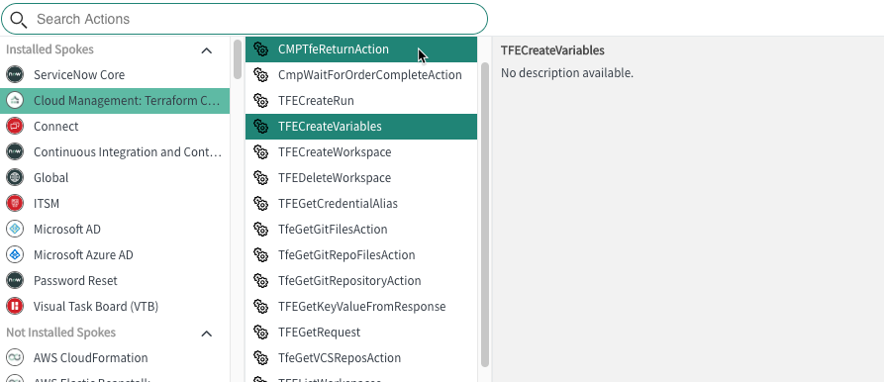Click the Password Reset spoke icon
The image size is (884, 382).
(x=15, y=281)
